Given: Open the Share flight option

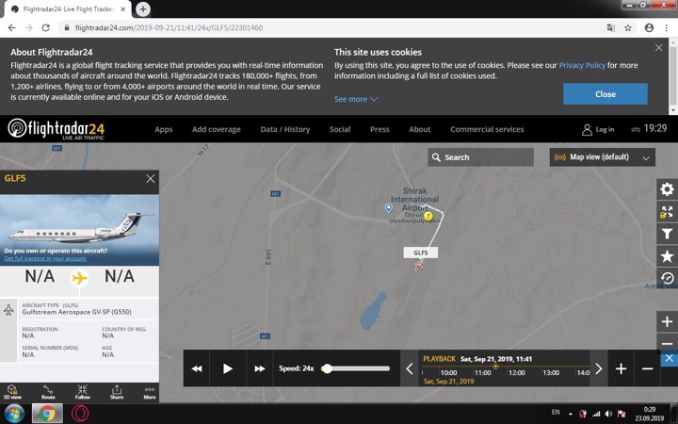Looking at the screenshot, I should 117,392.
